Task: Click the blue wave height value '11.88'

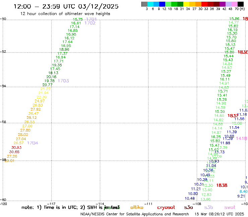Action: [x=225, y=143]
